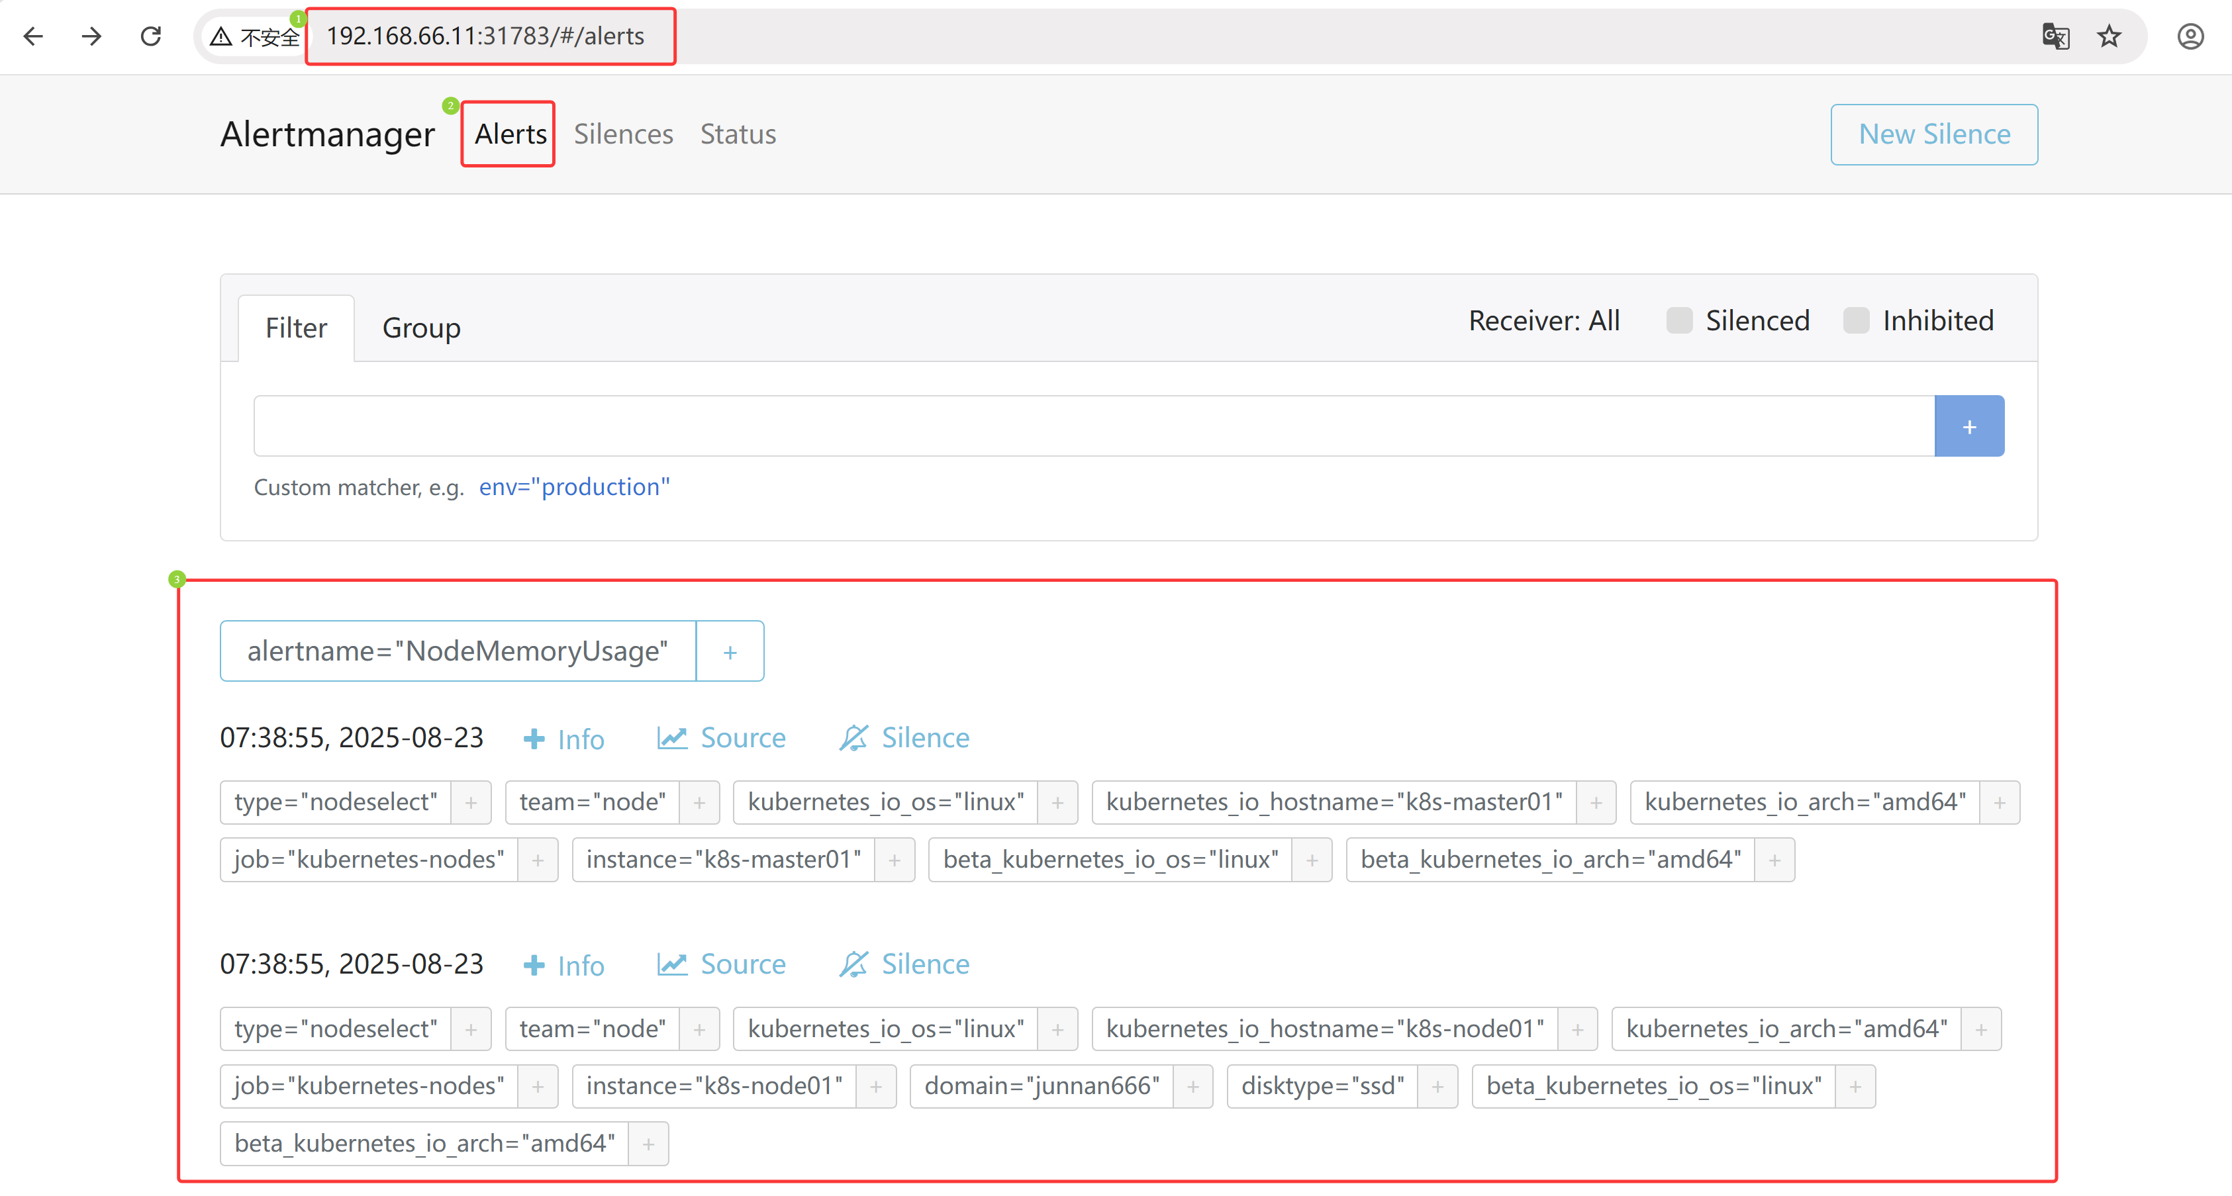Open the Silences navigation item
This screenshot has height=1196, width=2232.
pos(623,134)
